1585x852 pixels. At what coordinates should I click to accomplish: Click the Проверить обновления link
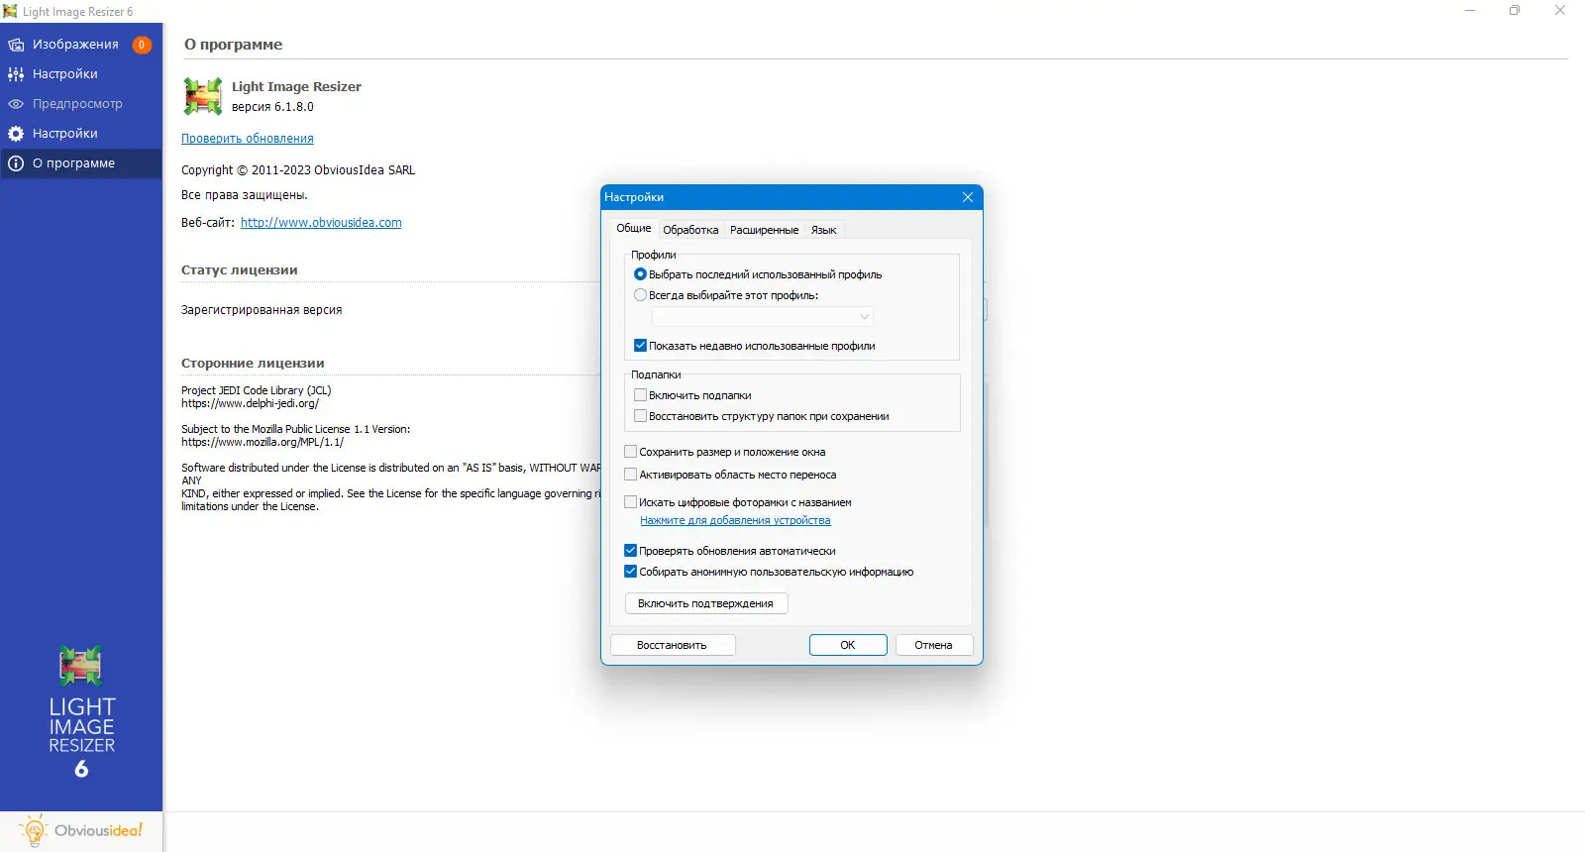point(248,139)
